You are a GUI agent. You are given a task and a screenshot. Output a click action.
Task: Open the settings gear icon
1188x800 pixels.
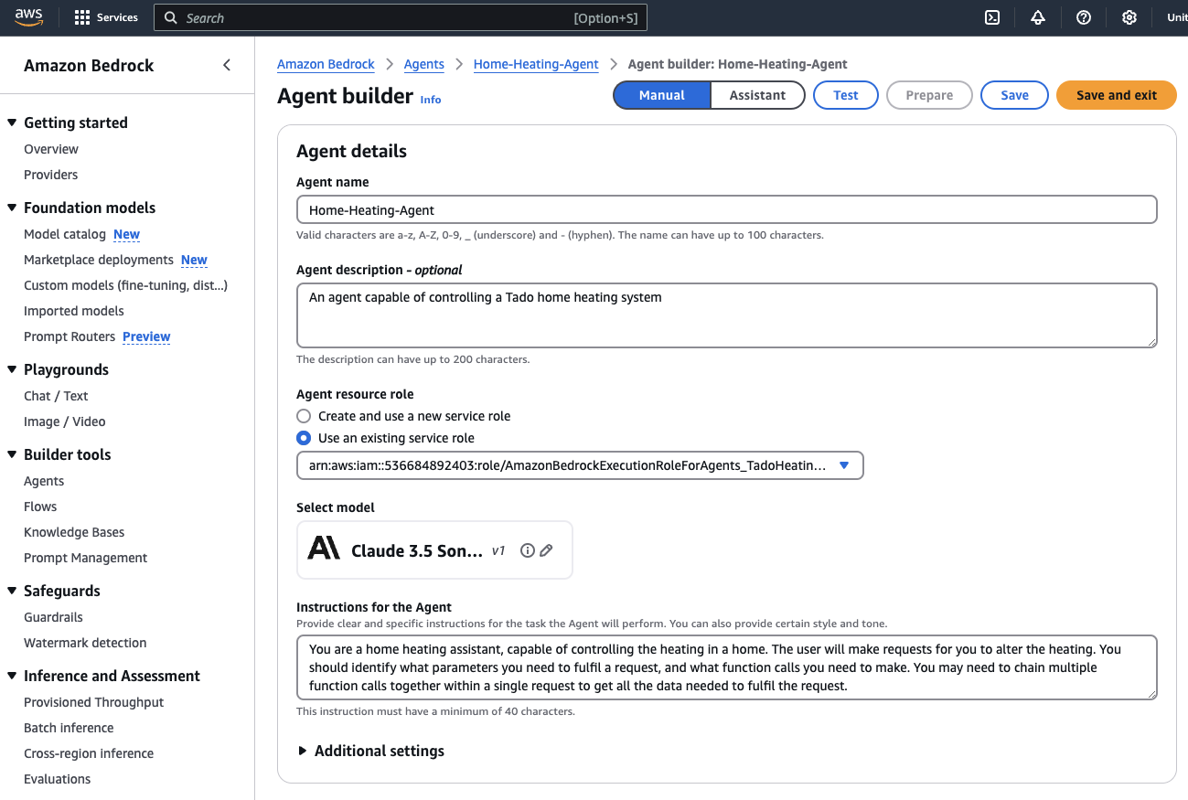click(1129, 17)
